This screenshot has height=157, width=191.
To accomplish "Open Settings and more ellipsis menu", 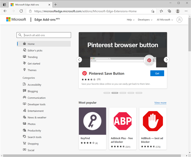I will pyautogui.click(x=186, y=11).
